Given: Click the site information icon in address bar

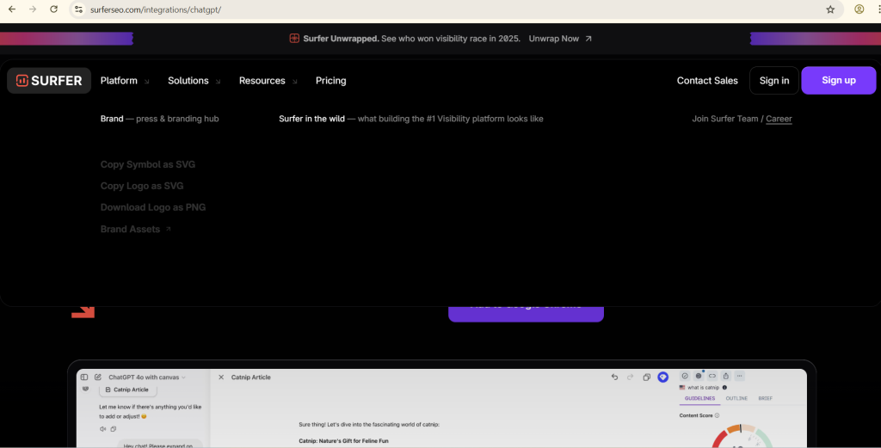Looking at the screenshot, I should [78, 9].
